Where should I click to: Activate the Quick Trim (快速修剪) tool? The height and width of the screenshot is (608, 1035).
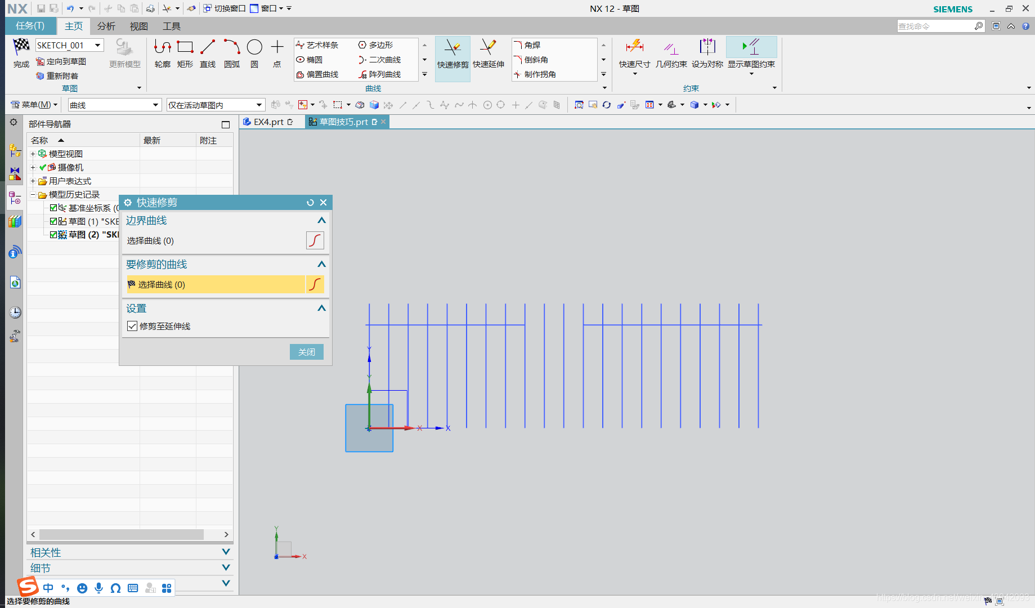pyautogui.click(x=452, y=59)
